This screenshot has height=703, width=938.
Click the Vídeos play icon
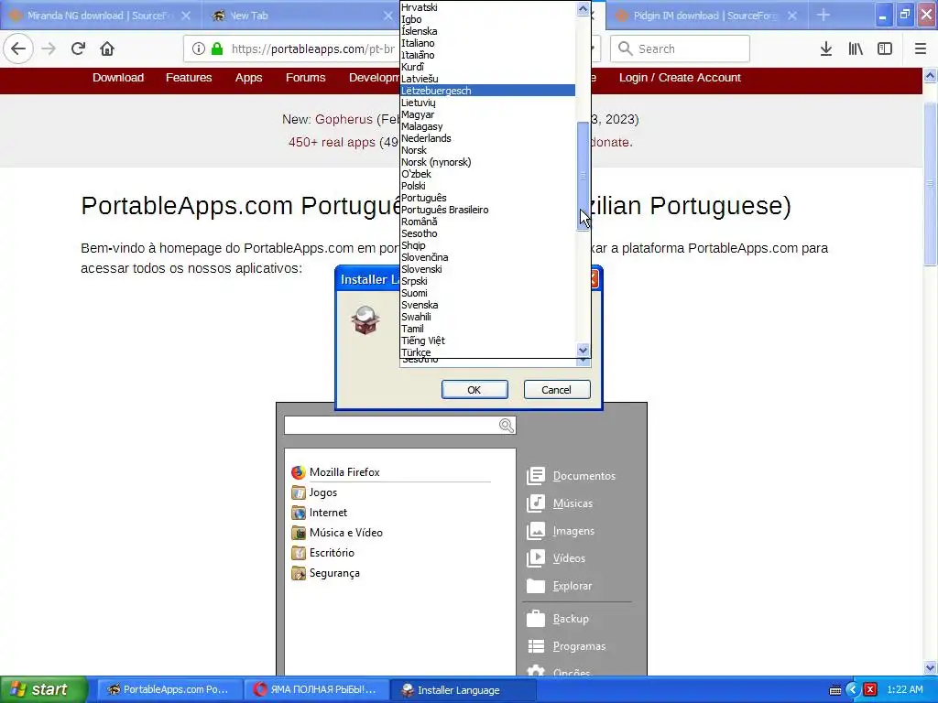tap(535, 558)
